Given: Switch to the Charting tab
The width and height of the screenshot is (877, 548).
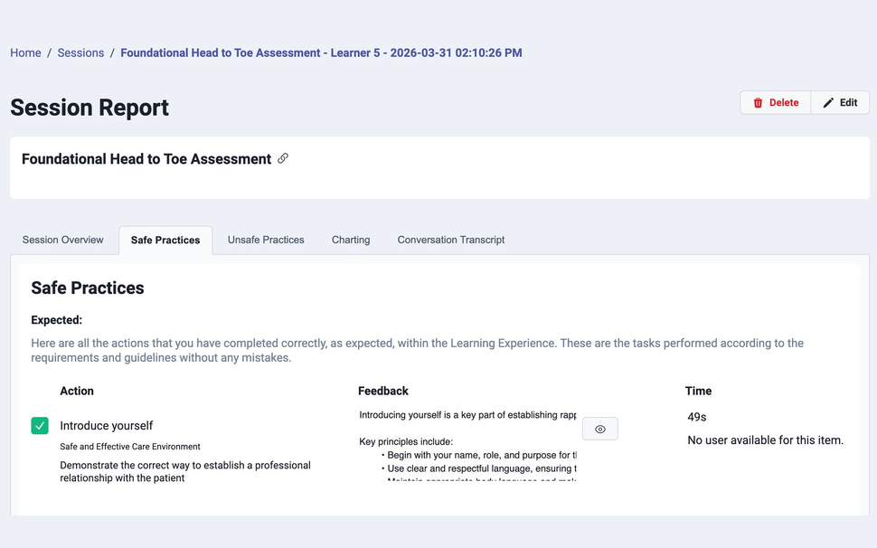Looking at the screenshot, I should pos(351,240).
